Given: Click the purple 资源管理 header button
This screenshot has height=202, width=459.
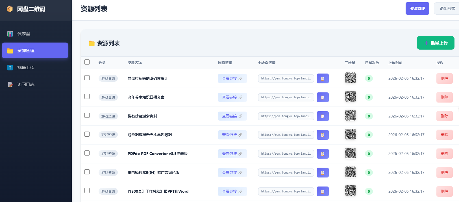Looking at the screenshot, I should tap(417, 8).
